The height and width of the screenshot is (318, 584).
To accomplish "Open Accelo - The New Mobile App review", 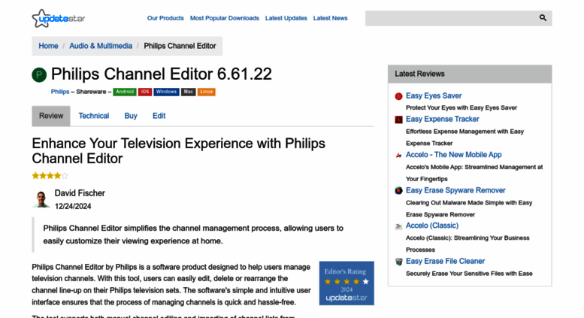I will 454,155.
